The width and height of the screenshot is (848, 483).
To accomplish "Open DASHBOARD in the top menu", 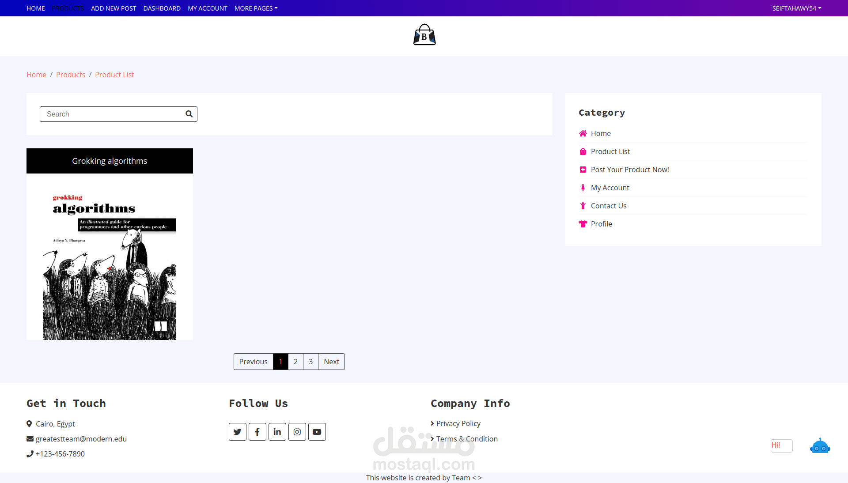I will [162, 8].
